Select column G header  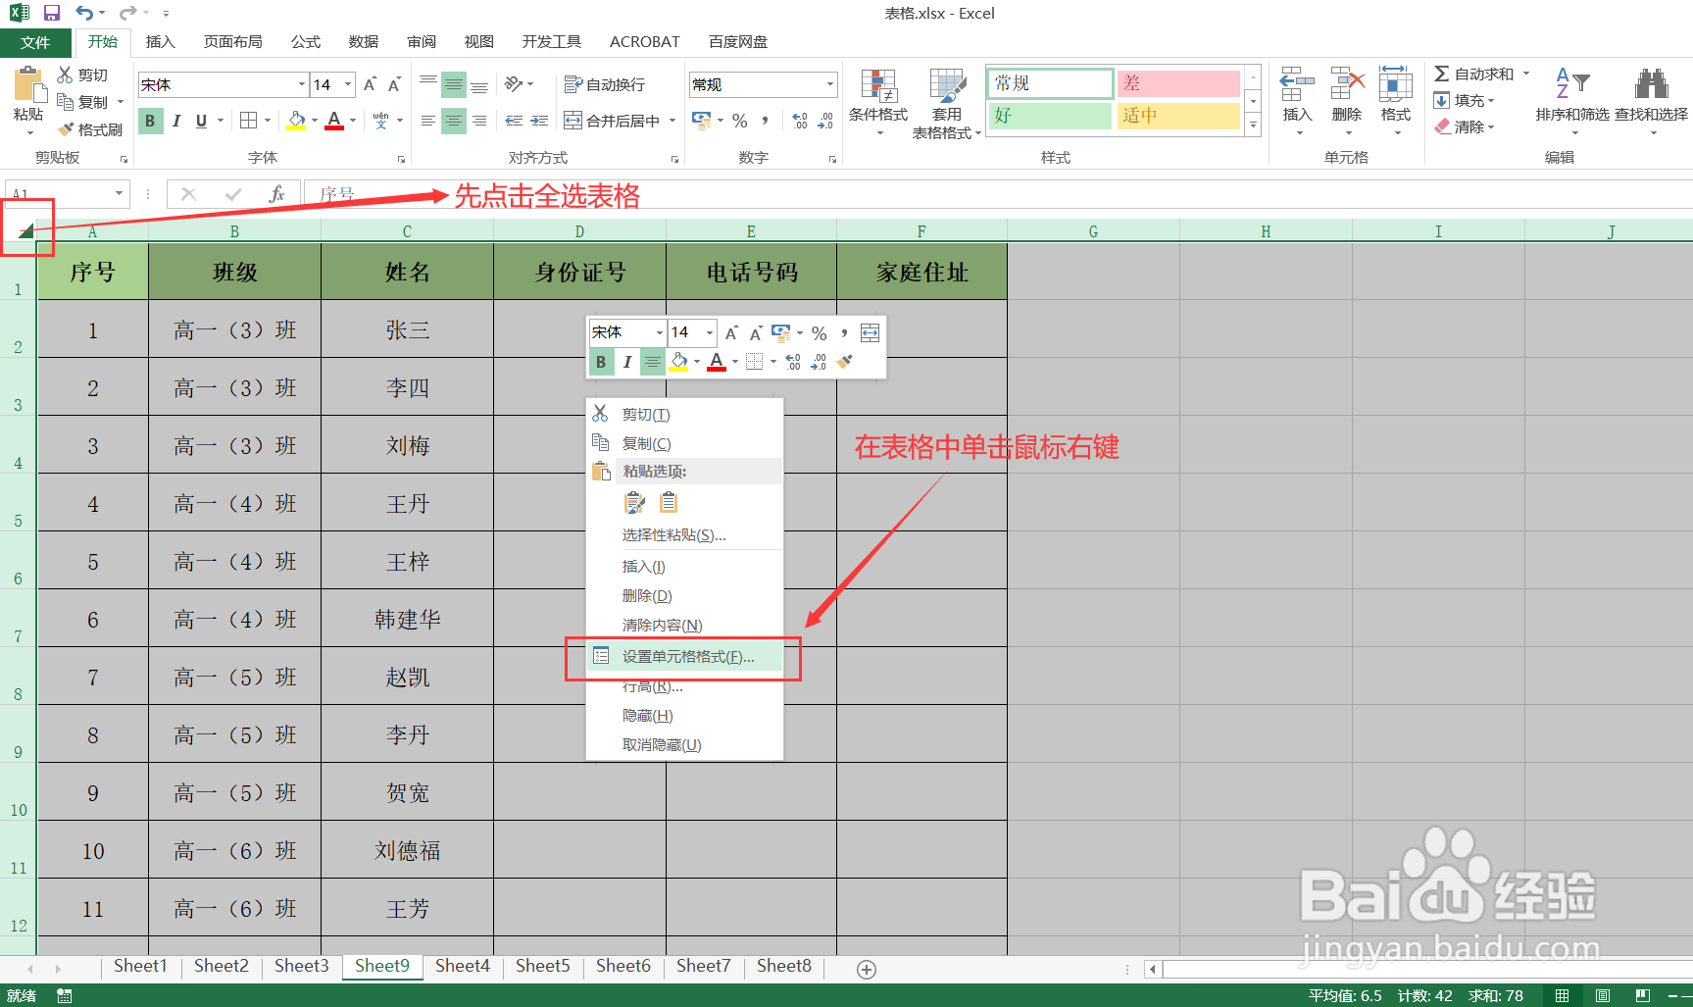point(1093,231)
